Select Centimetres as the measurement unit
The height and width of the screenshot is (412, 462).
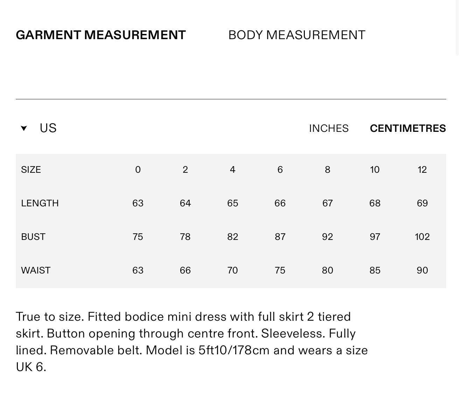tap(408, 128)
